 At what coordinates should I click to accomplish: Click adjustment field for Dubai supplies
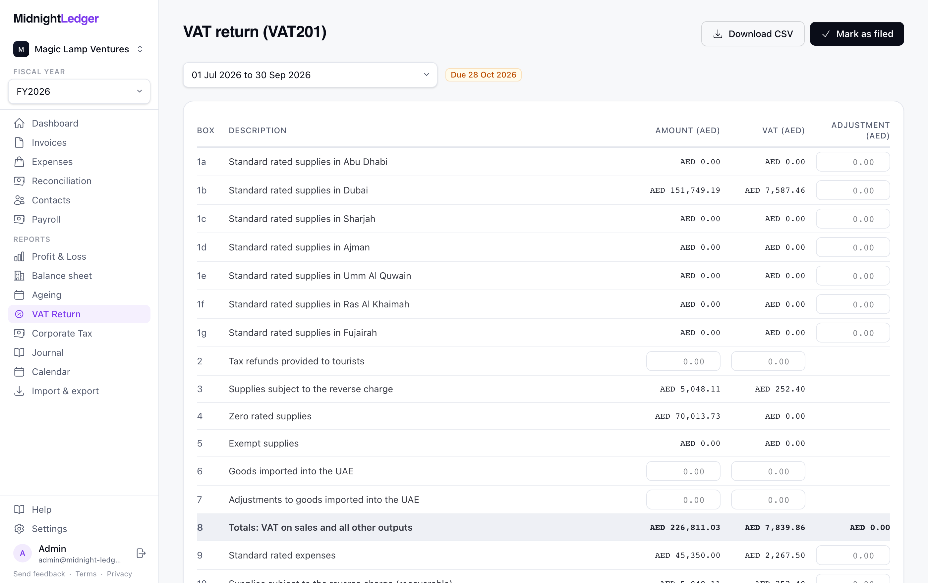(x=852, y=190)
